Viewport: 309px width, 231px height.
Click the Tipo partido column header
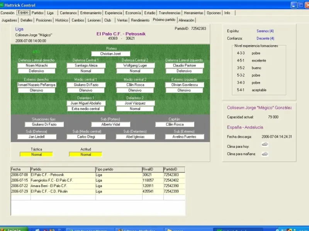click(x=119, y=169)
